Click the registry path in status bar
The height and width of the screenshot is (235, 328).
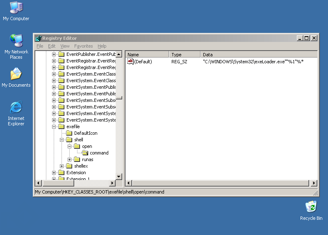(100, 192)
